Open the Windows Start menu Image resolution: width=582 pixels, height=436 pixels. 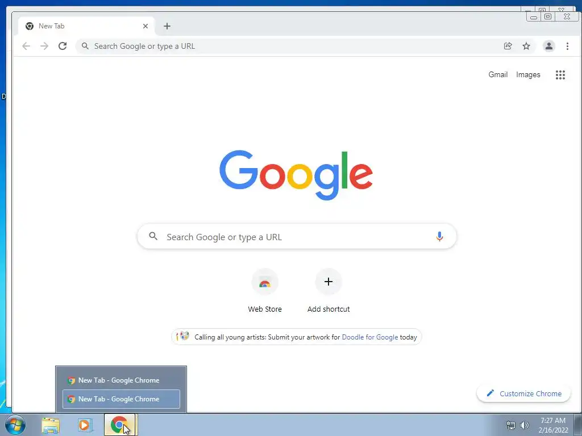(15, 425)
